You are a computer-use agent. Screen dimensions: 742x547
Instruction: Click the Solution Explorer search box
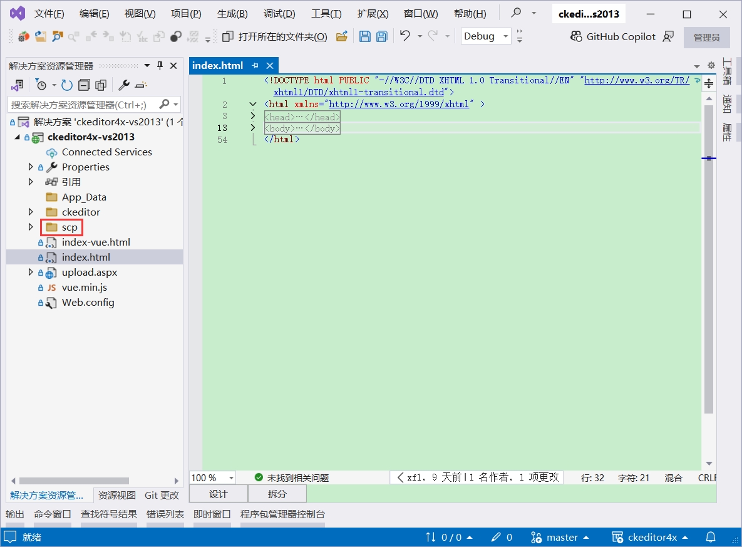click(x=81, y=104)
